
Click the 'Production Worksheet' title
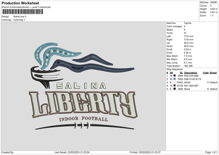click(x=20, y=3)
